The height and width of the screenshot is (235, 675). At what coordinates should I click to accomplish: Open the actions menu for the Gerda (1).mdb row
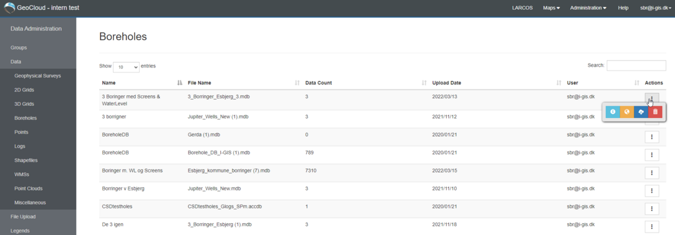pos(652,137)
